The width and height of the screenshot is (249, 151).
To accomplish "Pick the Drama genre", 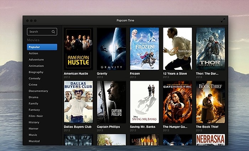I will coord(33,97).
